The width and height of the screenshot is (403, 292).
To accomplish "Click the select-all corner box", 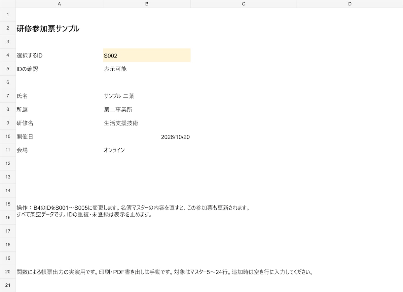I will click(8, 4).
